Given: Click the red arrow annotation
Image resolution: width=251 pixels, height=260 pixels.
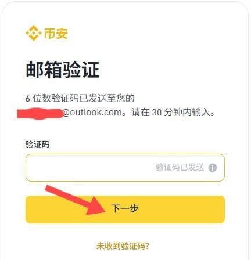Looking at the screenshot, I should coord(76,200).
